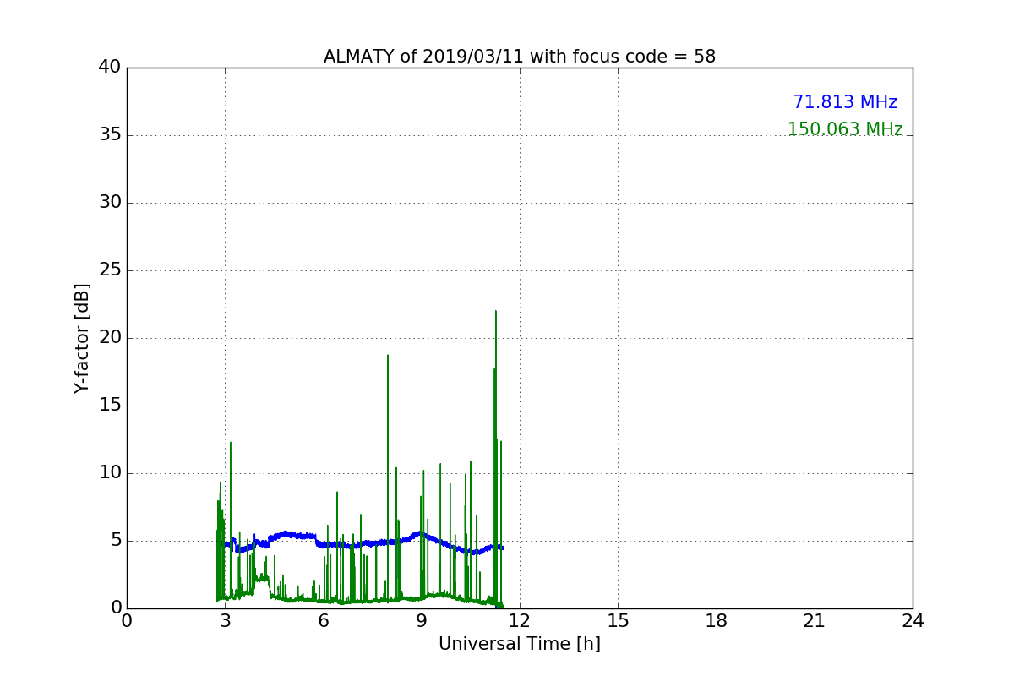Select the green '150.063 MHz' legend label
The width and height of the screenshot is (1014, 676).
845,129
